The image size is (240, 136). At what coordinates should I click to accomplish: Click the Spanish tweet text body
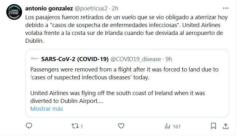point(126,28)
